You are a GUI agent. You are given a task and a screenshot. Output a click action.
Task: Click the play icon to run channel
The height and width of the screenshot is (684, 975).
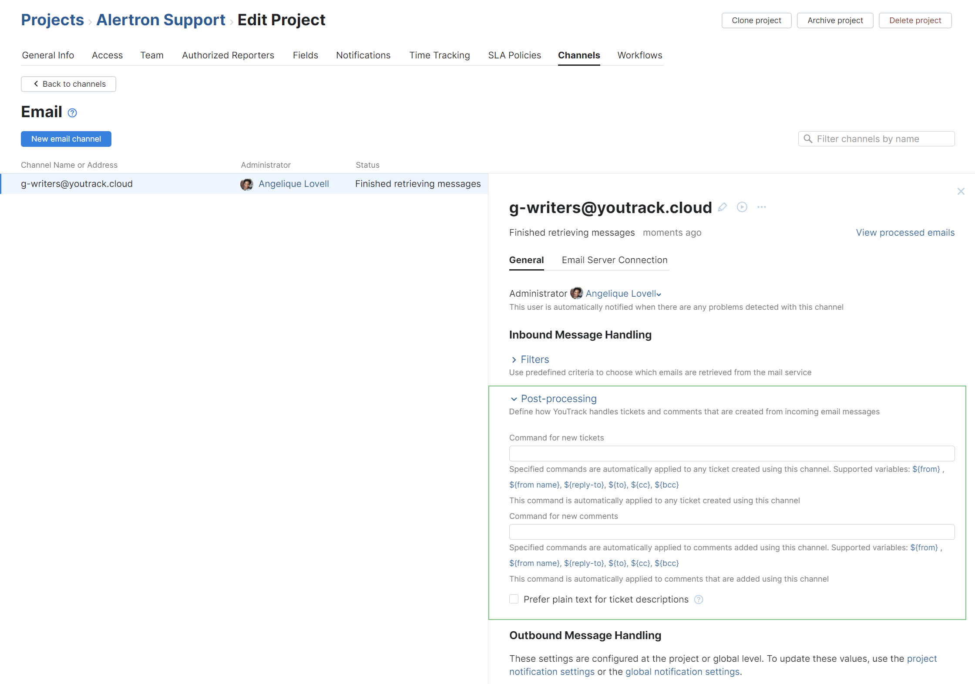[742, 207]
